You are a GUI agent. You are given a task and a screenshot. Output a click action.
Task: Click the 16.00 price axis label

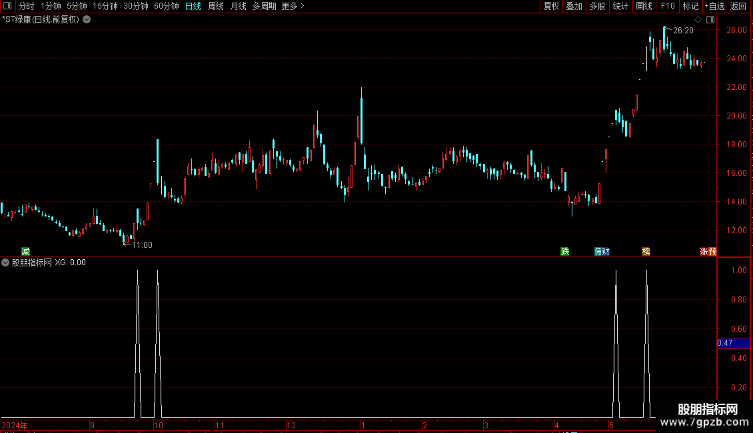(736, 173)
